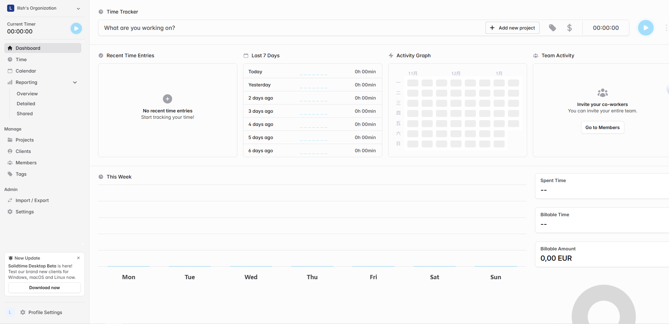Open the Members page from sidebar
Viewport: 669px width, 324px height.
pyautogui.click(x=43, y=163)
